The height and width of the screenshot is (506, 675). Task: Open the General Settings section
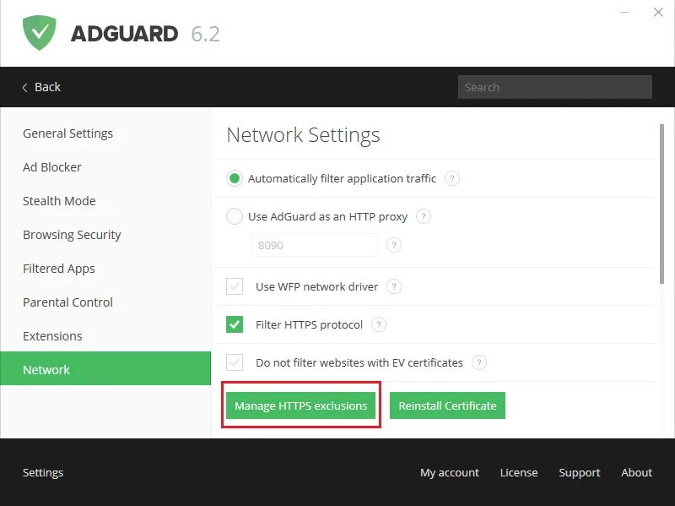click(x=67, y=133)
